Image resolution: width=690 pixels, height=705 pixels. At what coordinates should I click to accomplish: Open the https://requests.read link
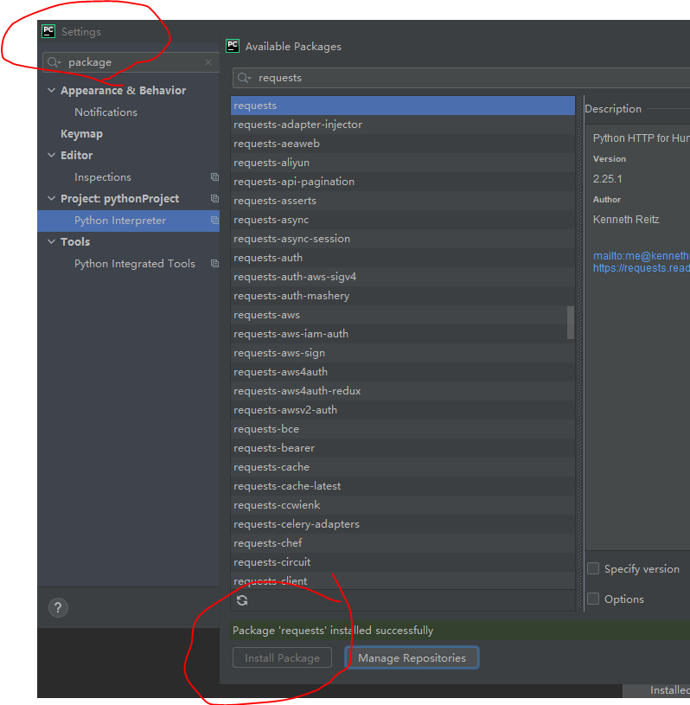[641, 268]
